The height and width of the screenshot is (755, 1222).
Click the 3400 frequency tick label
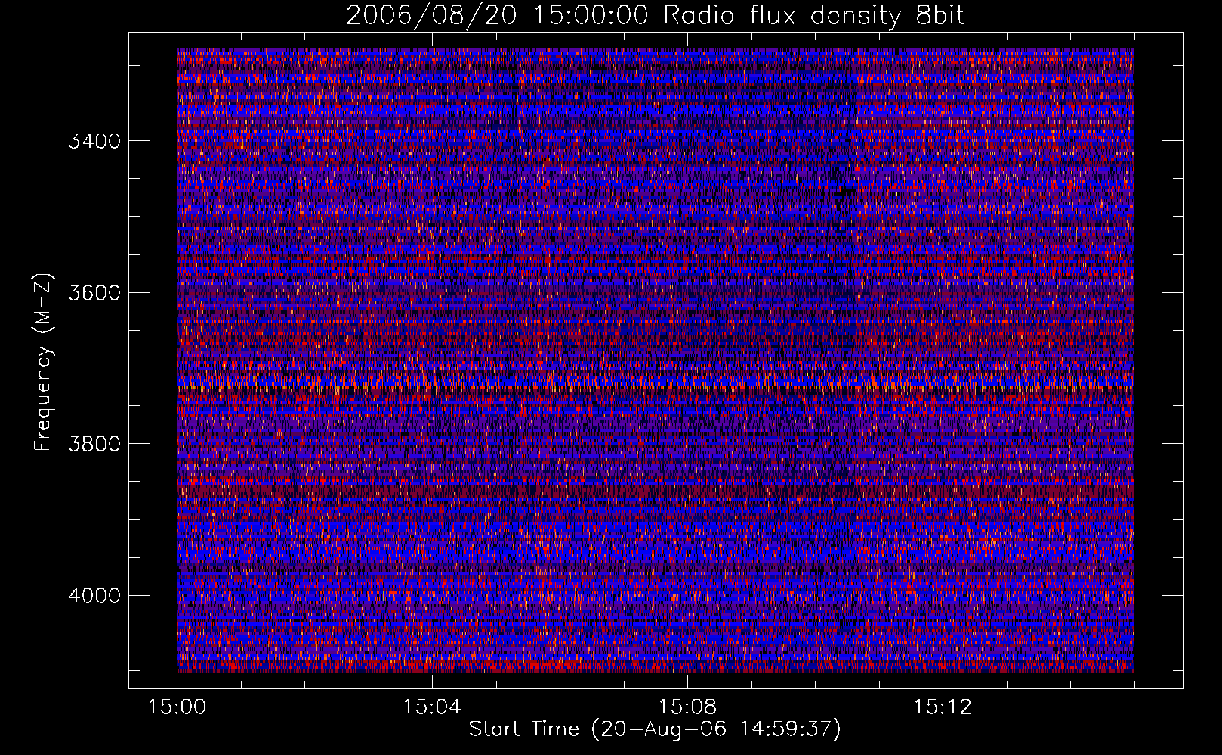pos(94,141)
